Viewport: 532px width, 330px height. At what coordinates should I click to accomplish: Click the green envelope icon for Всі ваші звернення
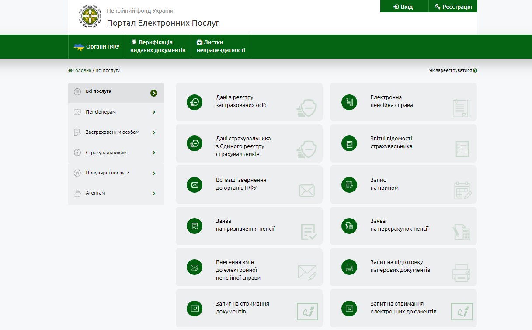click(x=195, y=184)
